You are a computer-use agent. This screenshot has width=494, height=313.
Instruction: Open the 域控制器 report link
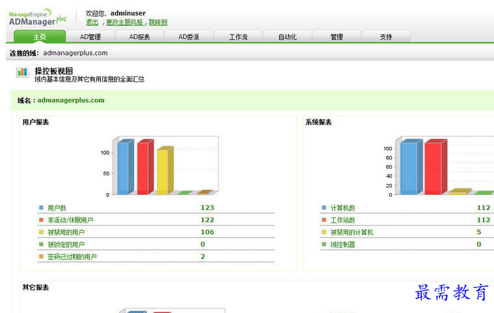(343, 245)
